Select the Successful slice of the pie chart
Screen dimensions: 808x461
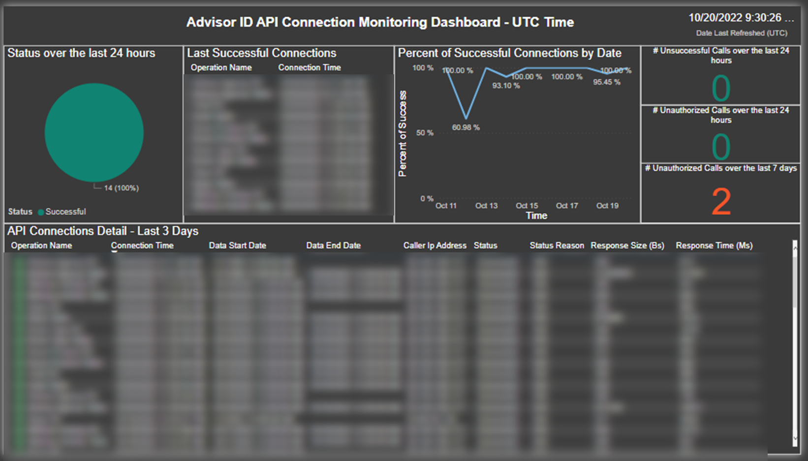point(94,132)
